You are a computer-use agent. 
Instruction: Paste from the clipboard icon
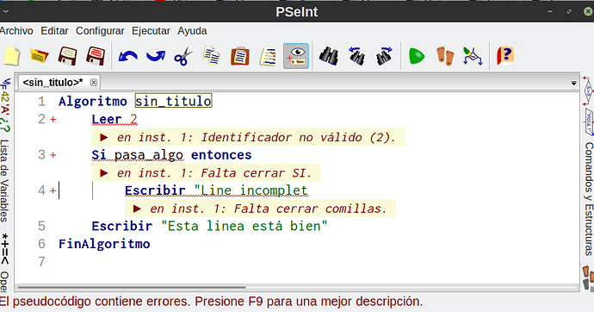tap(240, 56)
